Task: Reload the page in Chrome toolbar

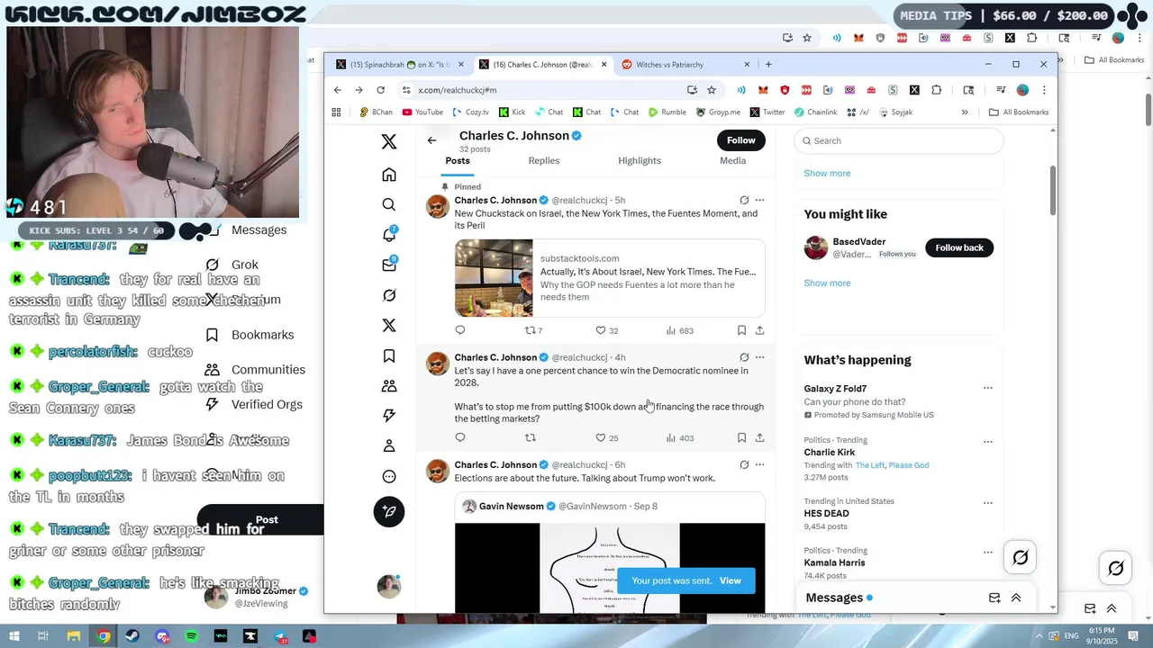Action: tap(380, 90)
